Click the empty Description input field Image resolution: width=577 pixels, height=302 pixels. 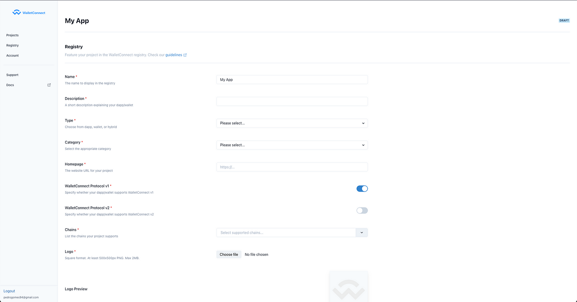click(292, 101)
